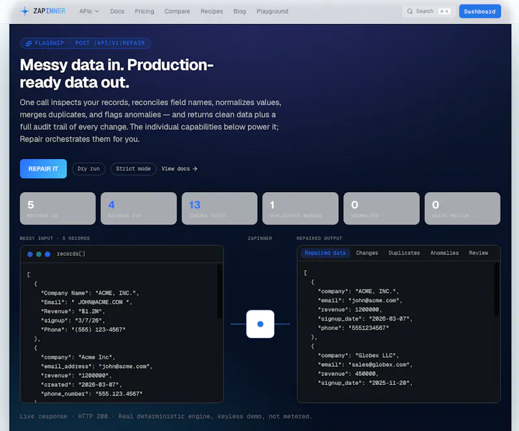Click the teal dot in records[] header
519x431 pixels.
tap(39, 254)
